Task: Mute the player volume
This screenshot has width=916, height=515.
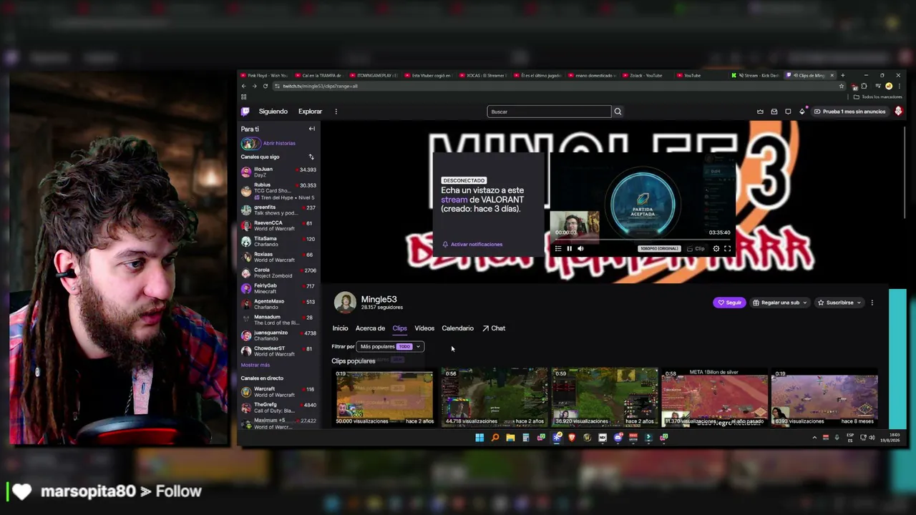Action: [x=580, y=249]
